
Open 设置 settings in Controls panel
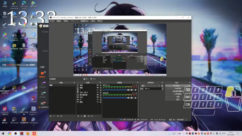tap(178, 97)
